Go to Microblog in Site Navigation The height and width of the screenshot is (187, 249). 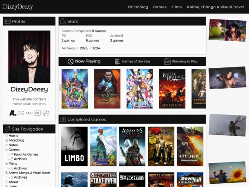pos(16,140)
